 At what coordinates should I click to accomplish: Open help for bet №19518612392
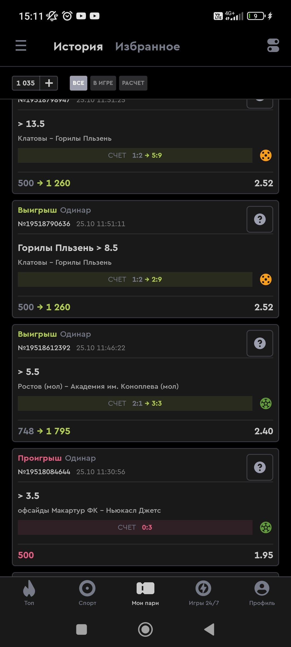(x=260, y=343)
